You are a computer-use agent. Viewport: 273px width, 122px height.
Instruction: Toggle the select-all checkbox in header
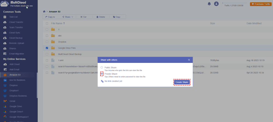tap(47, 23)
